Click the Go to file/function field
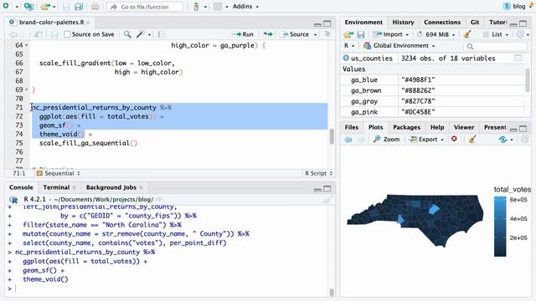The width and height of the screenshot is (536, 301). [145, 7]
